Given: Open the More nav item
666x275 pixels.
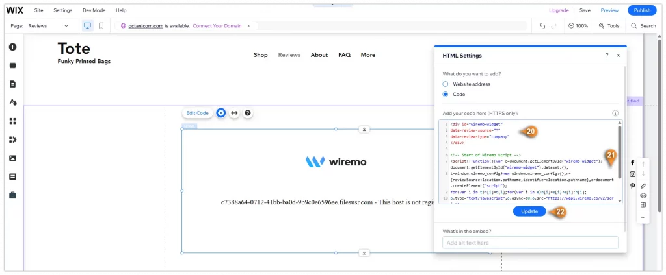Looking at the screenshot, I should coord(368,54).
